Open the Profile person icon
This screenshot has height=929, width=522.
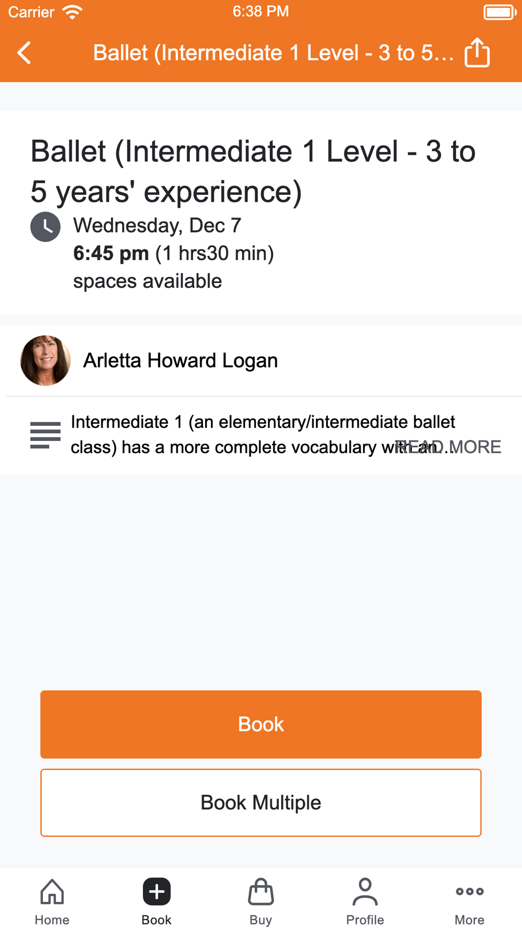[365, 891]
